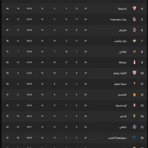Click the Osasuna crest in row 13
Image resolution: width=148 pixels, height=148 pixels.
point(134,105)
